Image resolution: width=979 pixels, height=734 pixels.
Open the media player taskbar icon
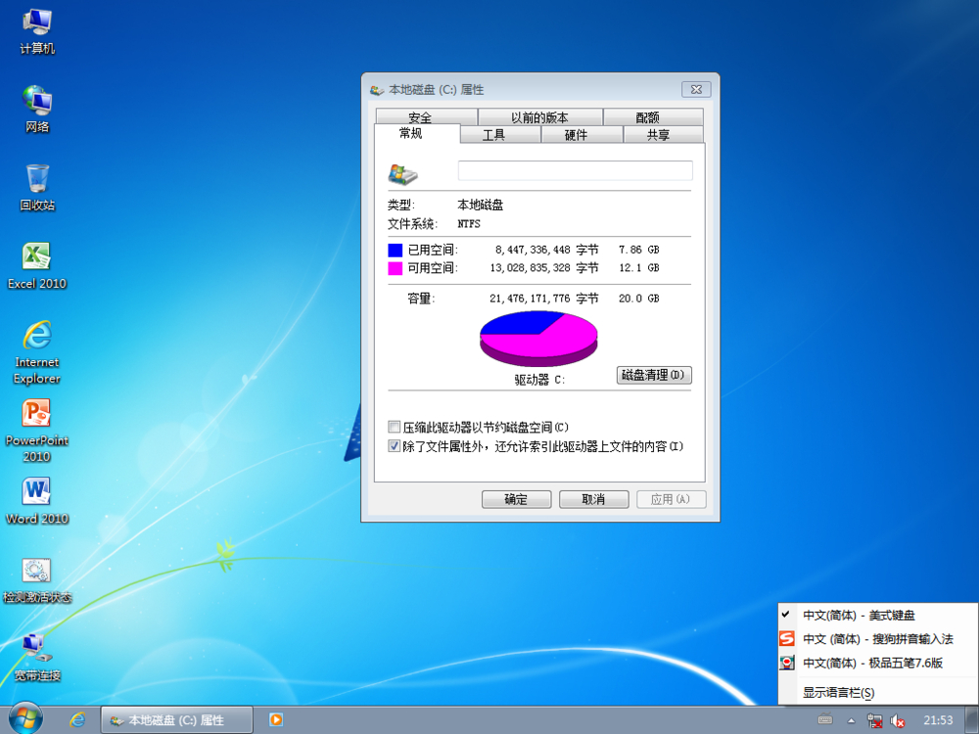275,719
